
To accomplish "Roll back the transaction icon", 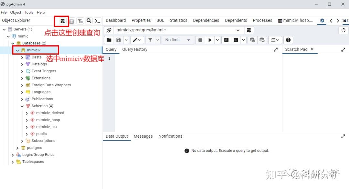I will click(262, 40).
